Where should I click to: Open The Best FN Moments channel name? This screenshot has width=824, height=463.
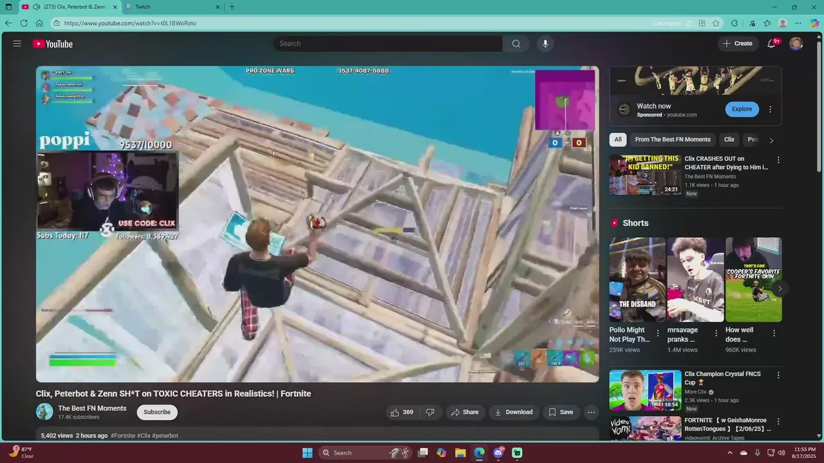click(x=92, y=408)
